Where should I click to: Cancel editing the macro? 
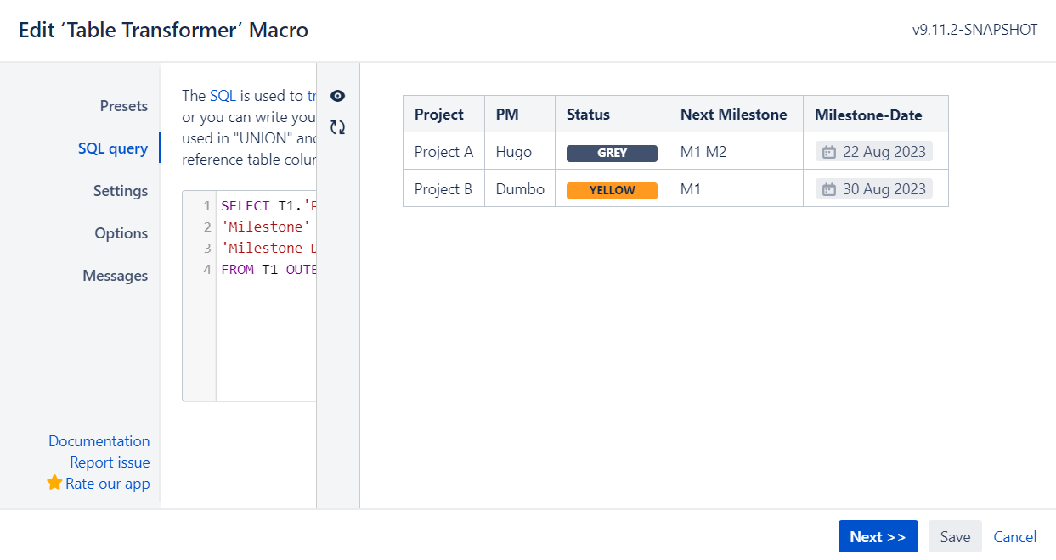click(x=1014, y=536)
